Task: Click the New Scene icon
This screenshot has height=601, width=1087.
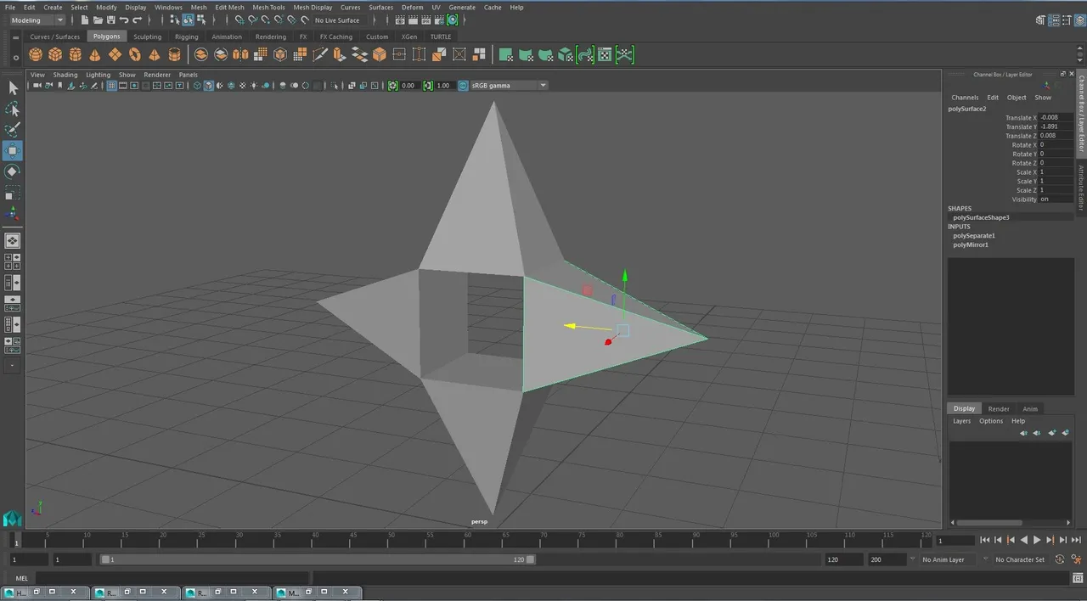Action: coord(85,20)
